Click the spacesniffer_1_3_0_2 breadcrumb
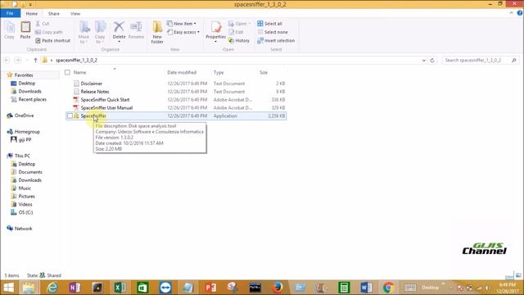Image resolution: width=524 pixels, height=295 pixels. (x=76, y=60)
